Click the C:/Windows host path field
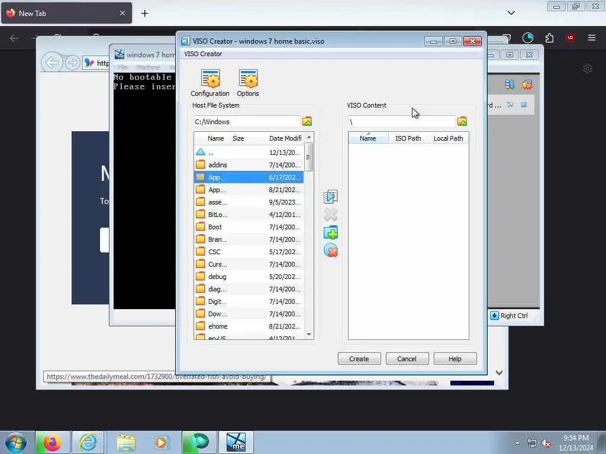The height and width of the screenshot is (454, 606). coord(247,122)
